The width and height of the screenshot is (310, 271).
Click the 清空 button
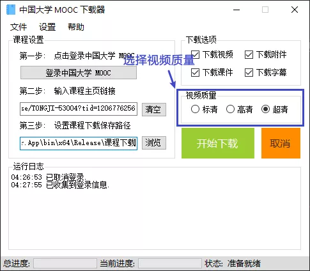154,109
